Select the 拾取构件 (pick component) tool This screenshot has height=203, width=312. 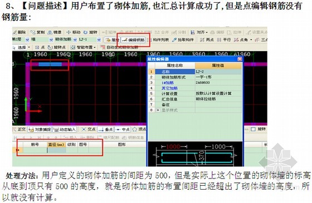click(x=183, y=40)
